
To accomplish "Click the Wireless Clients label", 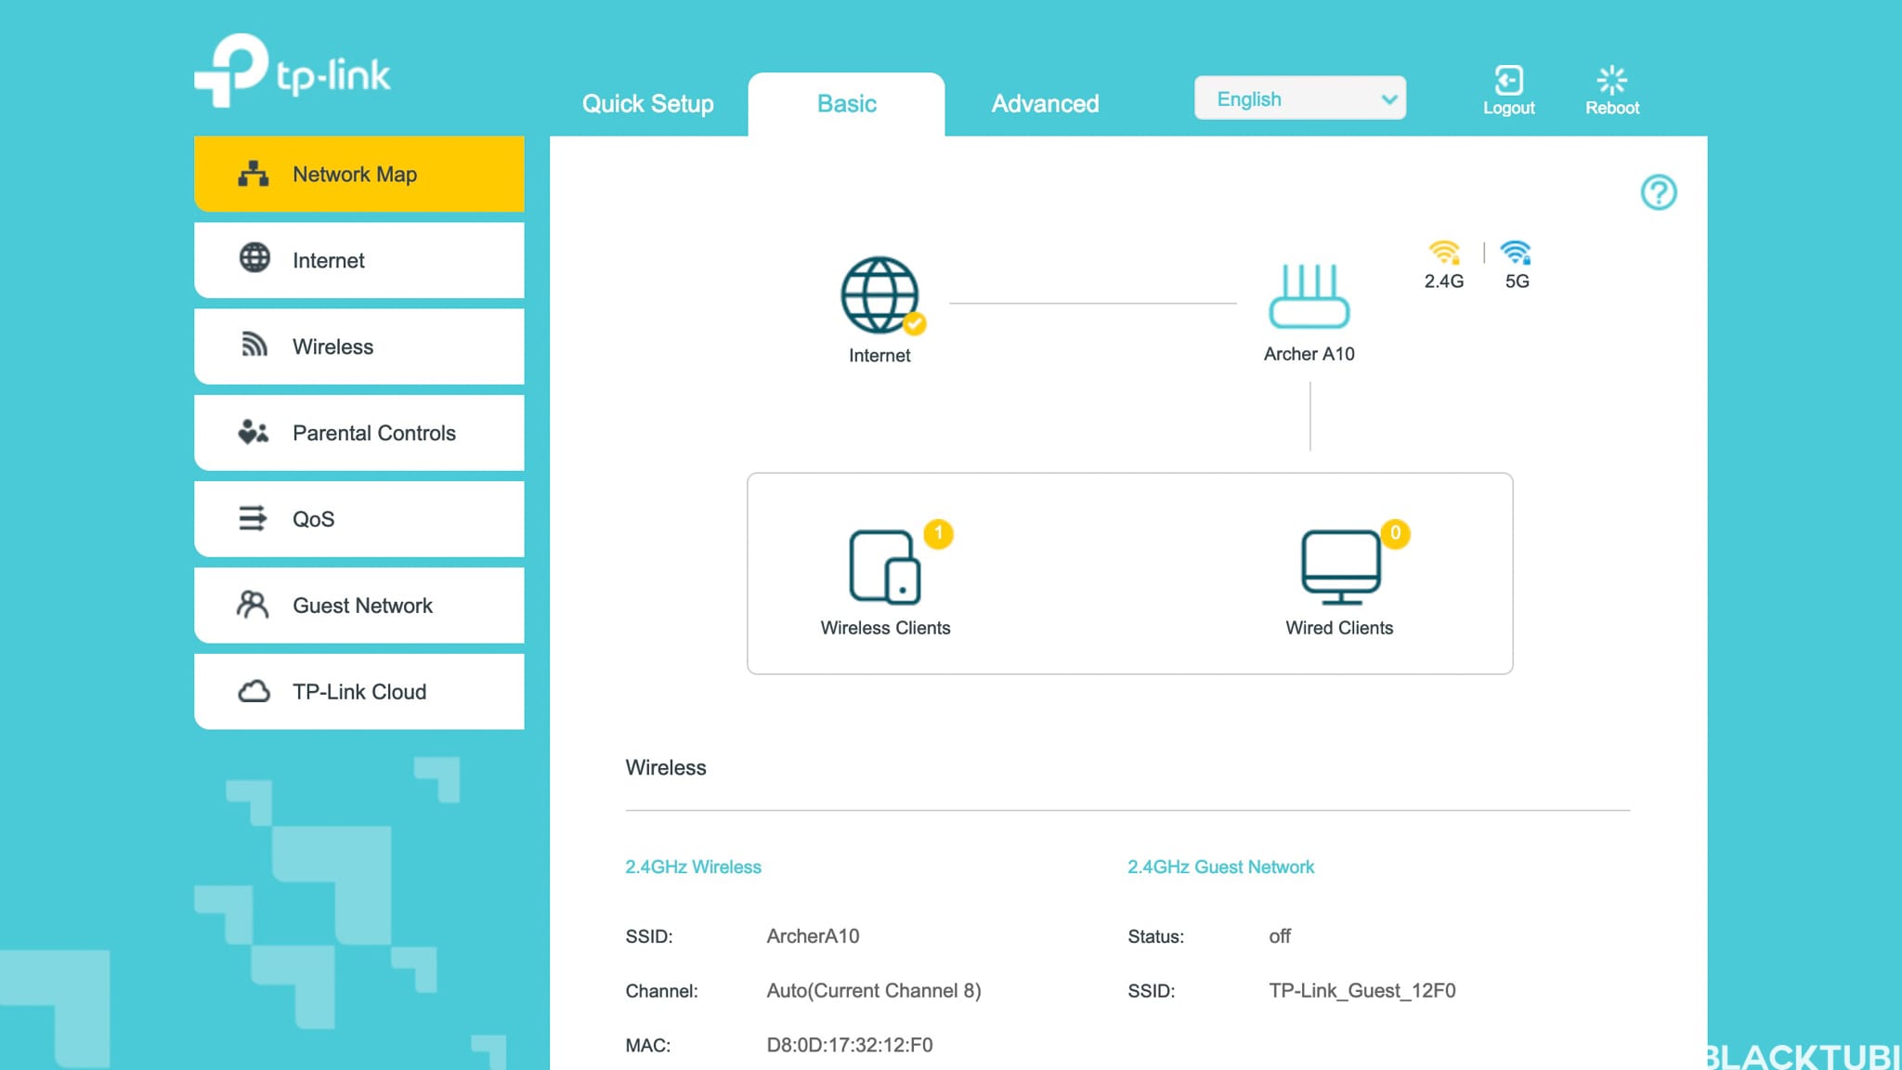I will tap(885, 628).
